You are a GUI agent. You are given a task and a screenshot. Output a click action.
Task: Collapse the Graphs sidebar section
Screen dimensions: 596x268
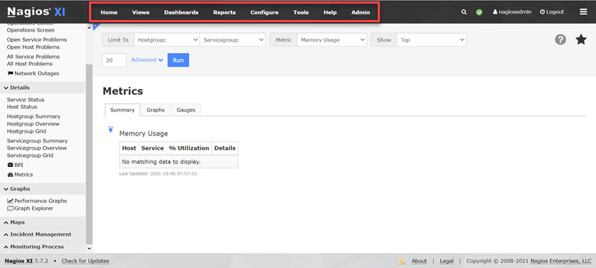(42, 188)
